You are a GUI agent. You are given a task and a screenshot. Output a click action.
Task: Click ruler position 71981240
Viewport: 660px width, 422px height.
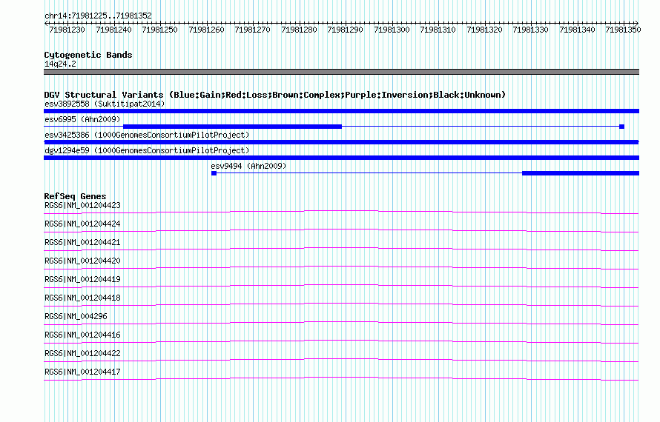click(113, 30)
